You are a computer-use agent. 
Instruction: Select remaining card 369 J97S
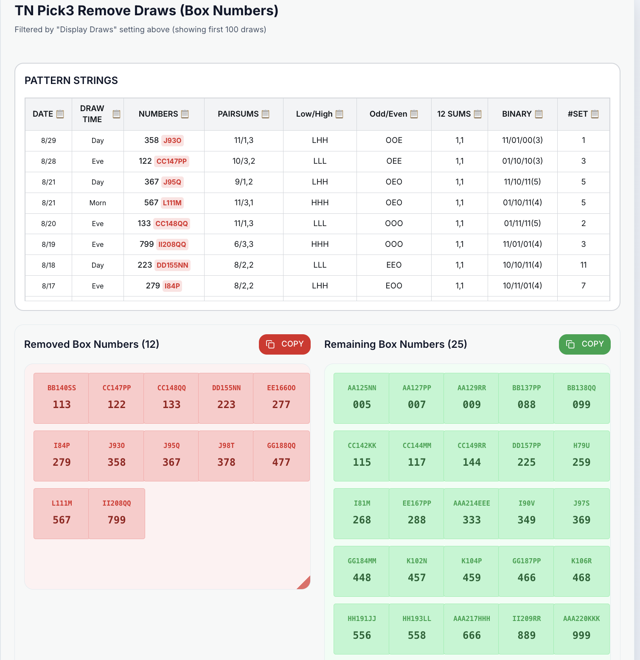click(581, 514)
